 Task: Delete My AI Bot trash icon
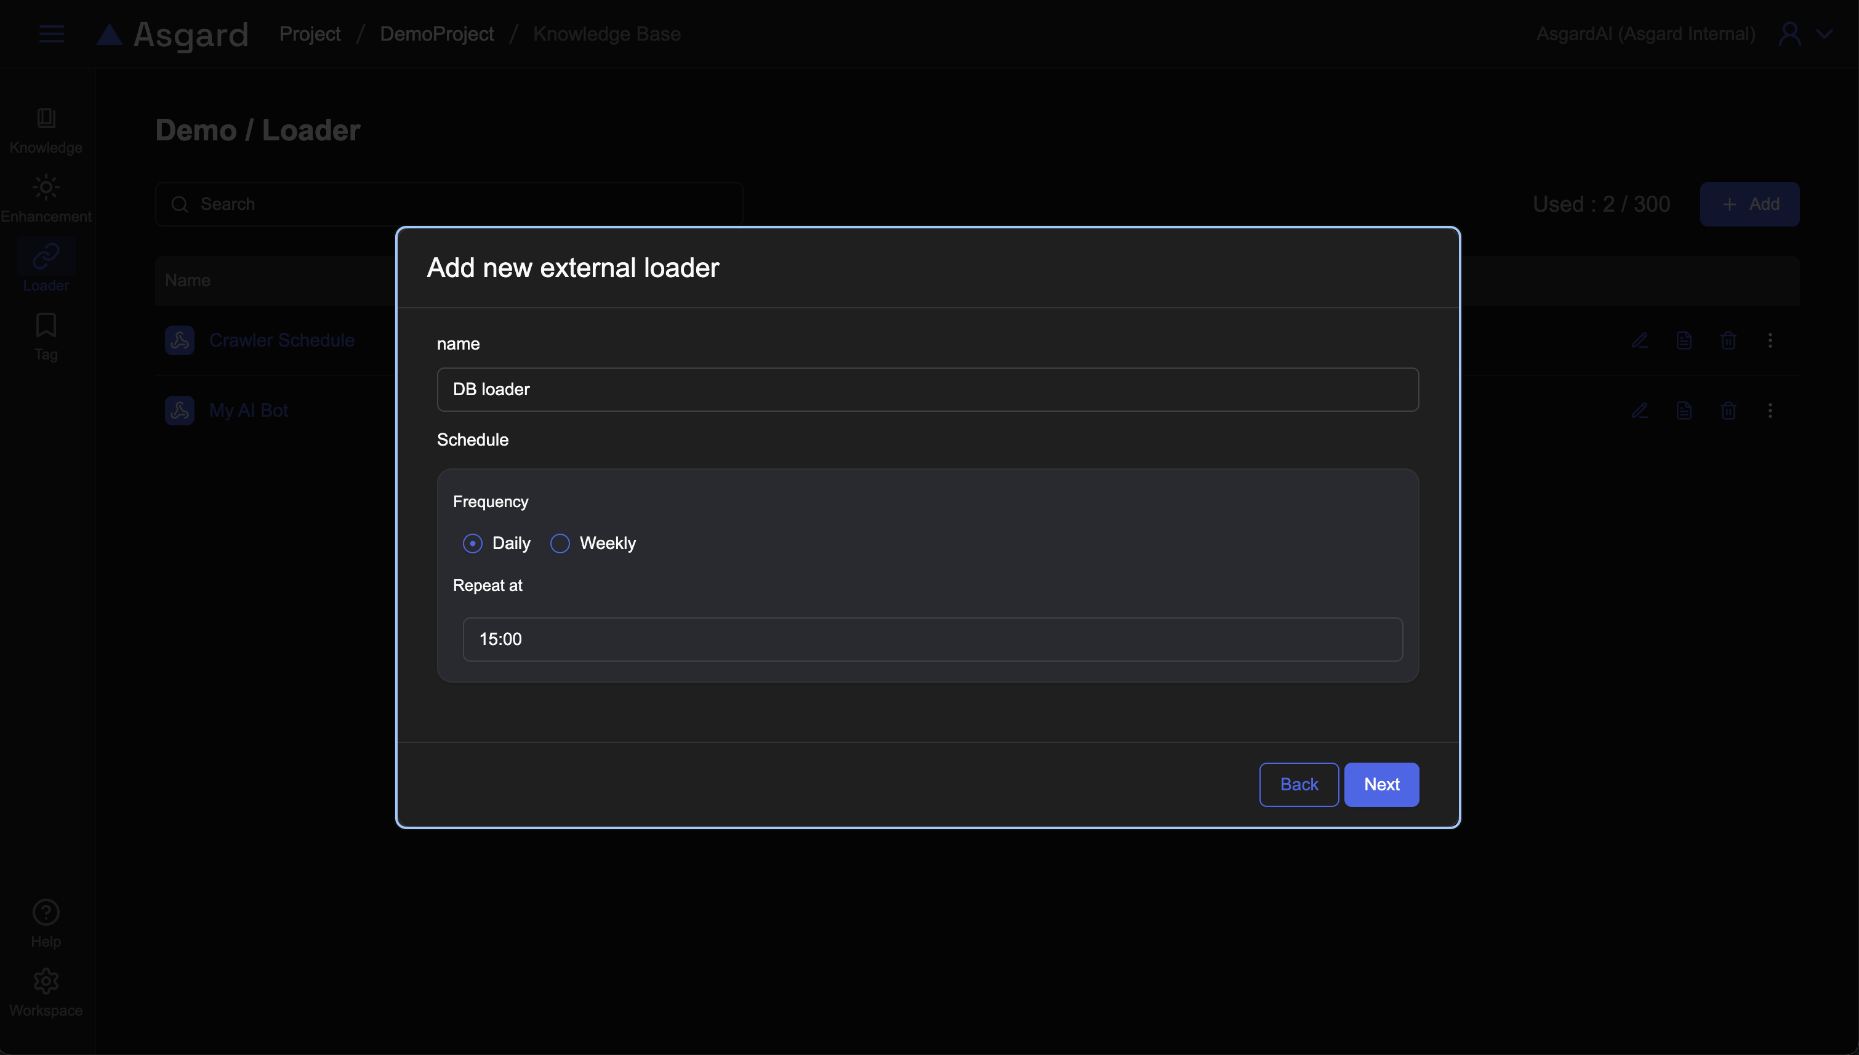click(1728, 411)
